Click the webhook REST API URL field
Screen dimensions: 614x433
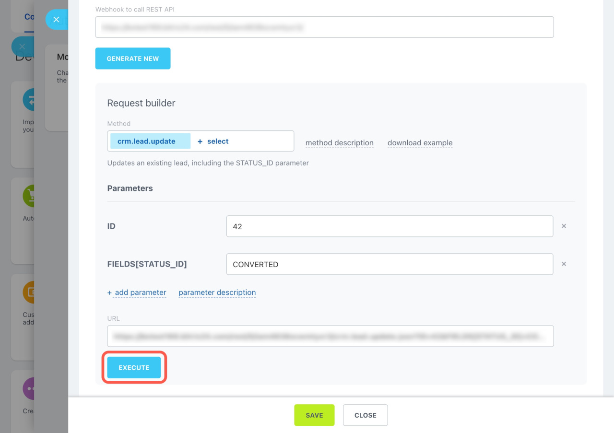click(x=324, y=27)
